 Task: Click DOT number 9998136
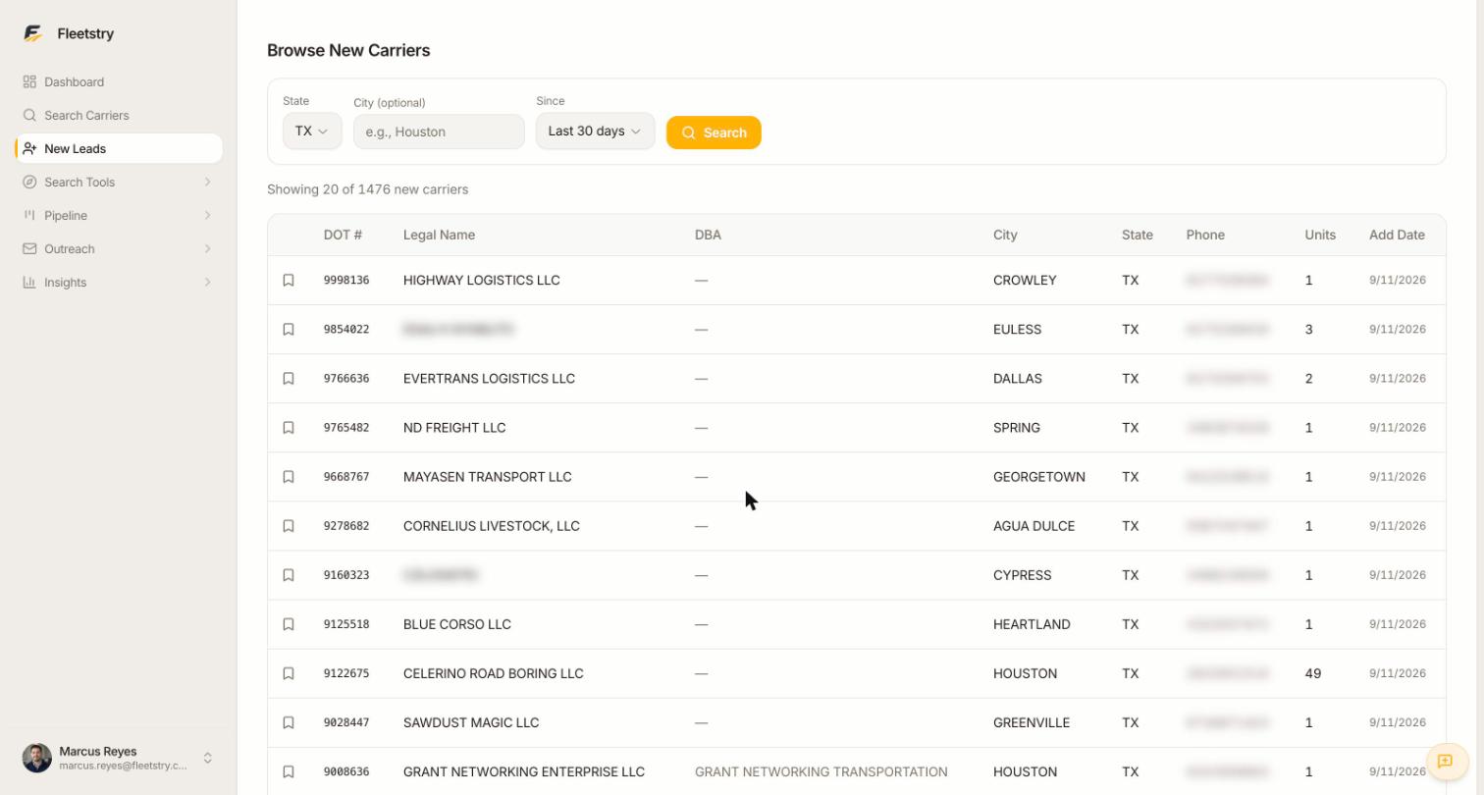346,281
